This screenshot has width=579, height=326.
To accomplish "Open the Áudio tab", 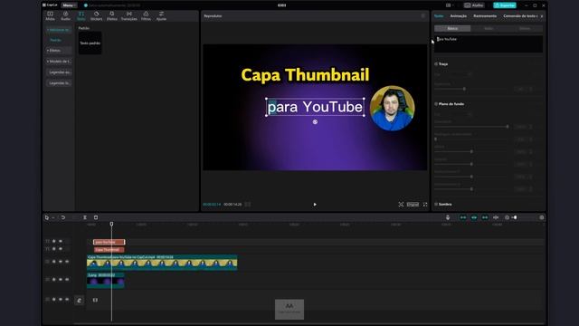I will tap(65, 16).
